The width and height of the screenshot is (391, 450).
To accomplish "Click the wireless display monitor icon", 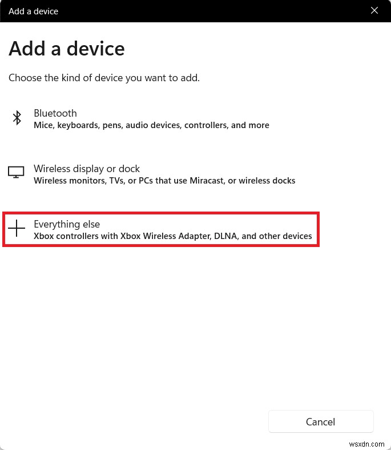I will coord(16,172).
